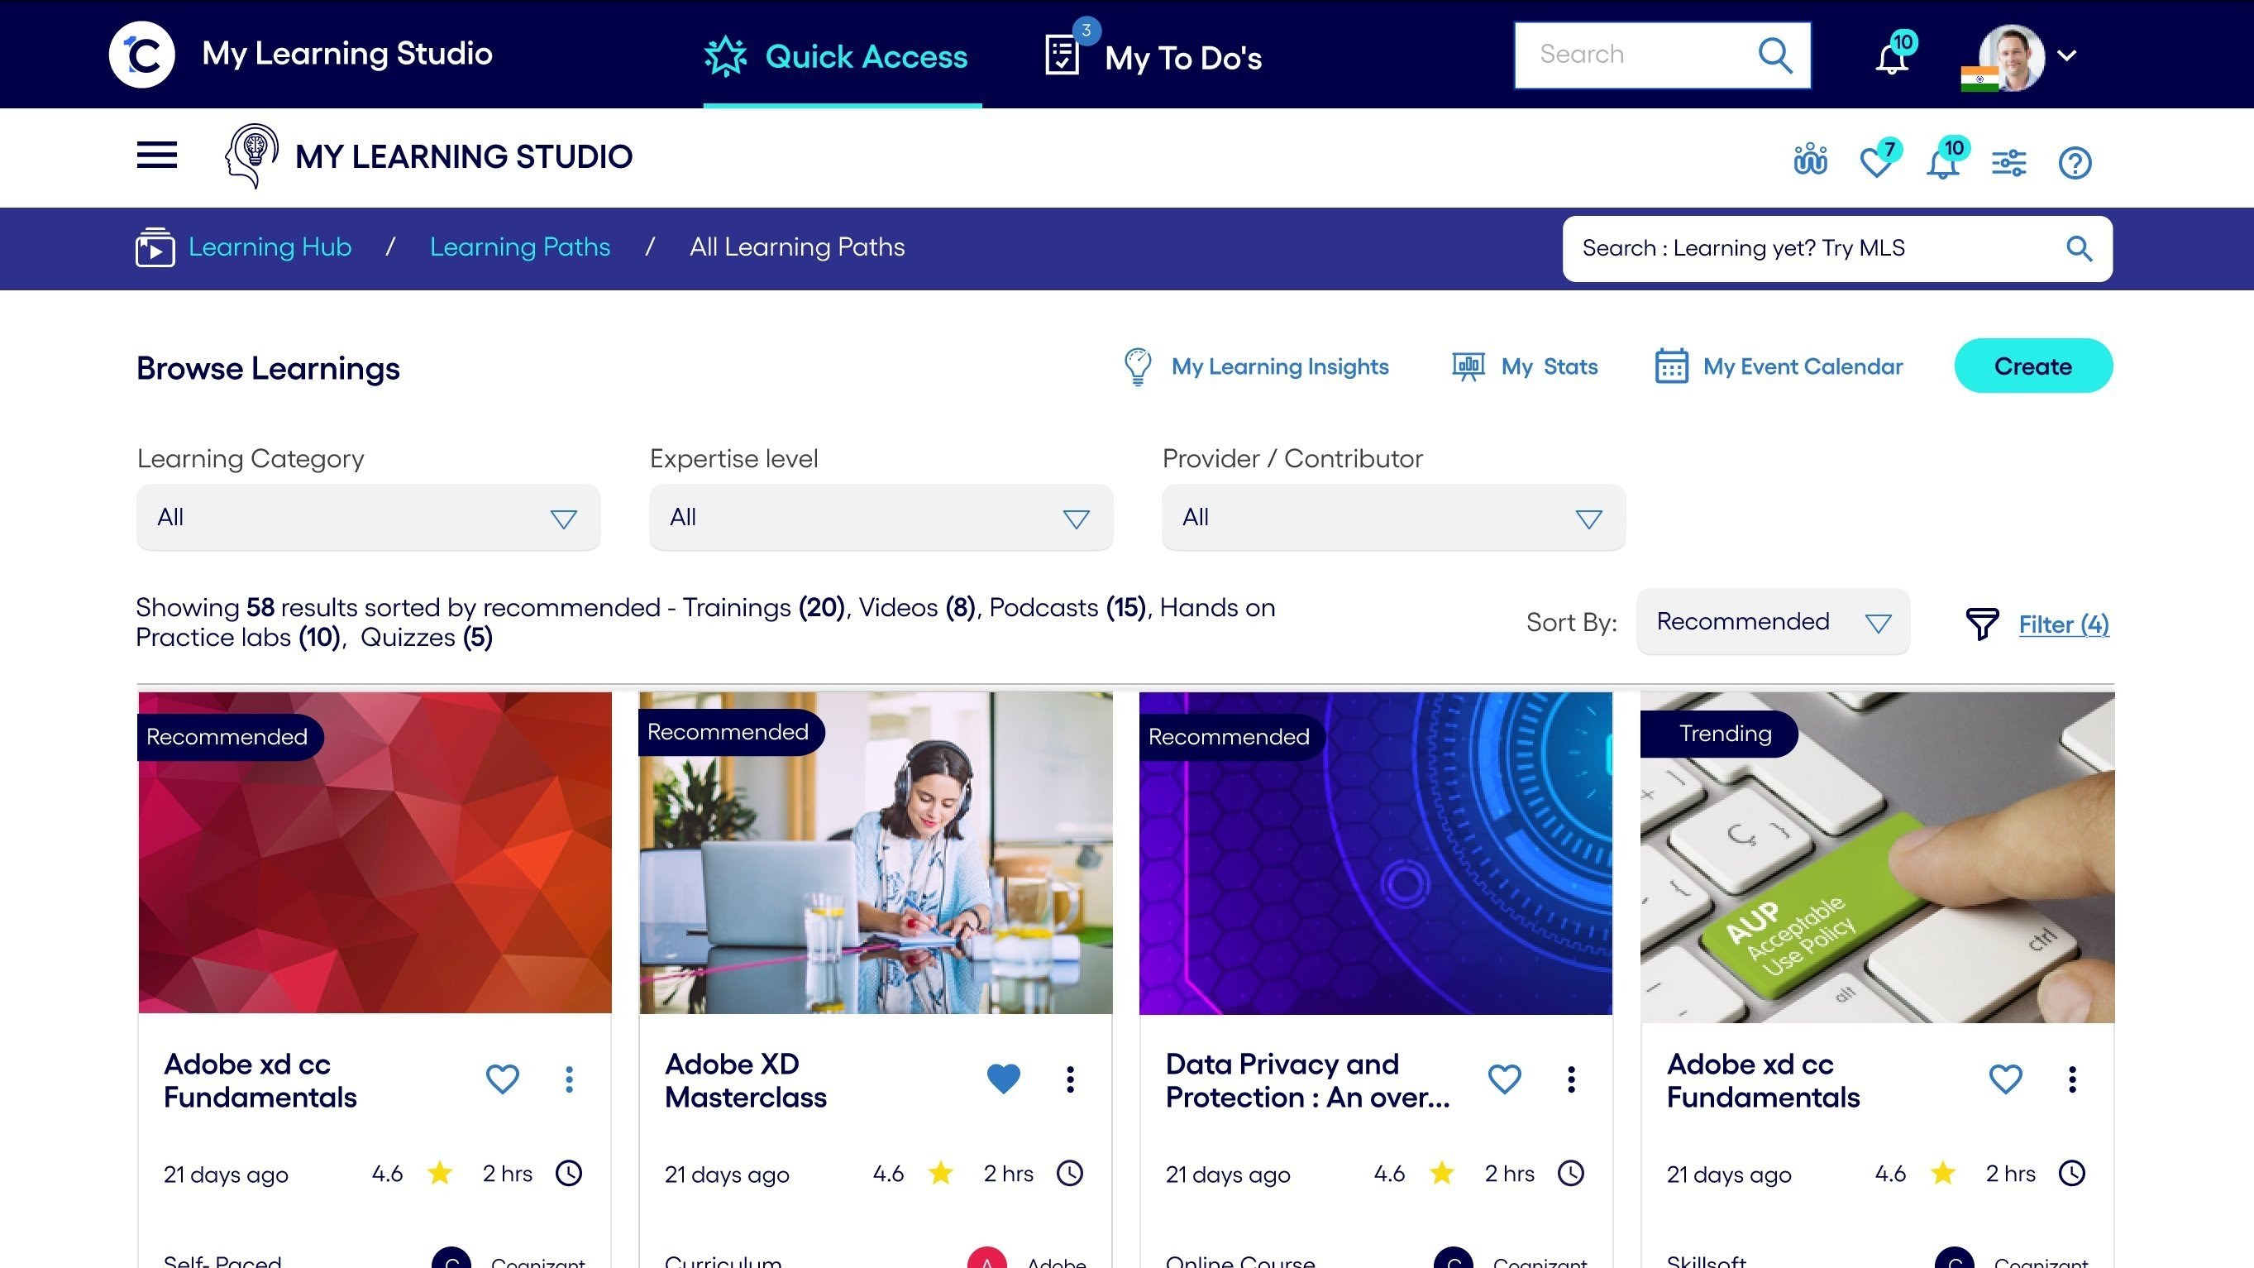Open more options on Data Privacy and Protection

pos(1572,1079)
